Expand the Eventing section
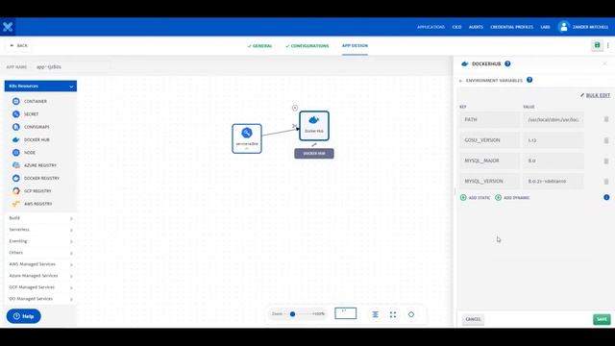This screenshot has width=615, height=346. 40,241
